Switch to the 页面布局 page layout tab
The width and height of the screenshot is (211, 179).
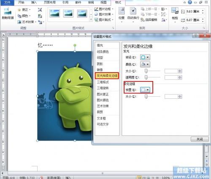(x=50, y=3)
